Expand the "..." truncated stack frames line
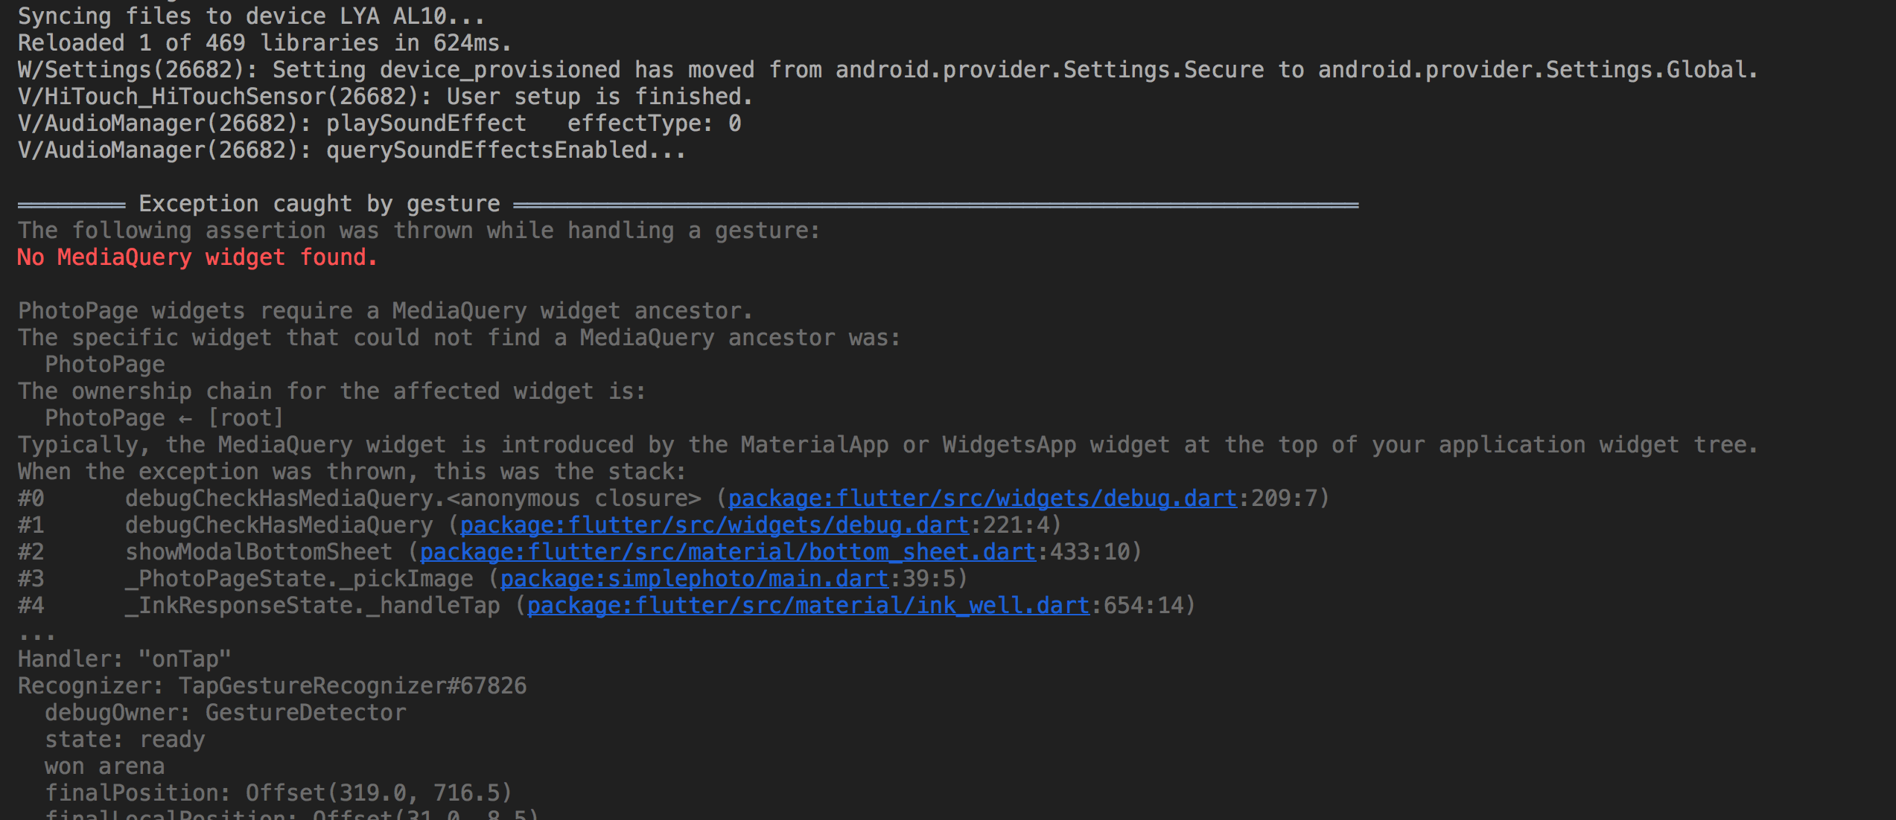1896x820 pixels. [36, 634]
